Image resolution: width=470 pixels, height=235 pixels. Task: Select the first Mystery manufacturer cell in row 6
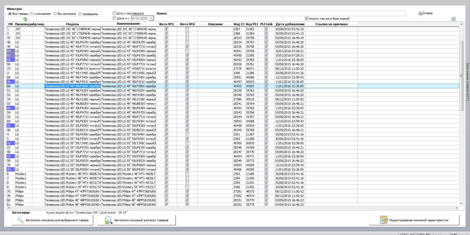[23, 174]
